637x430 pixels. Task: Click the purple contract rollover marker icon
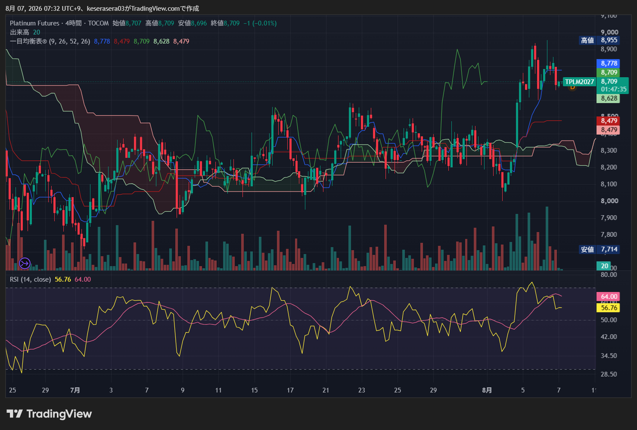(25, 263)
